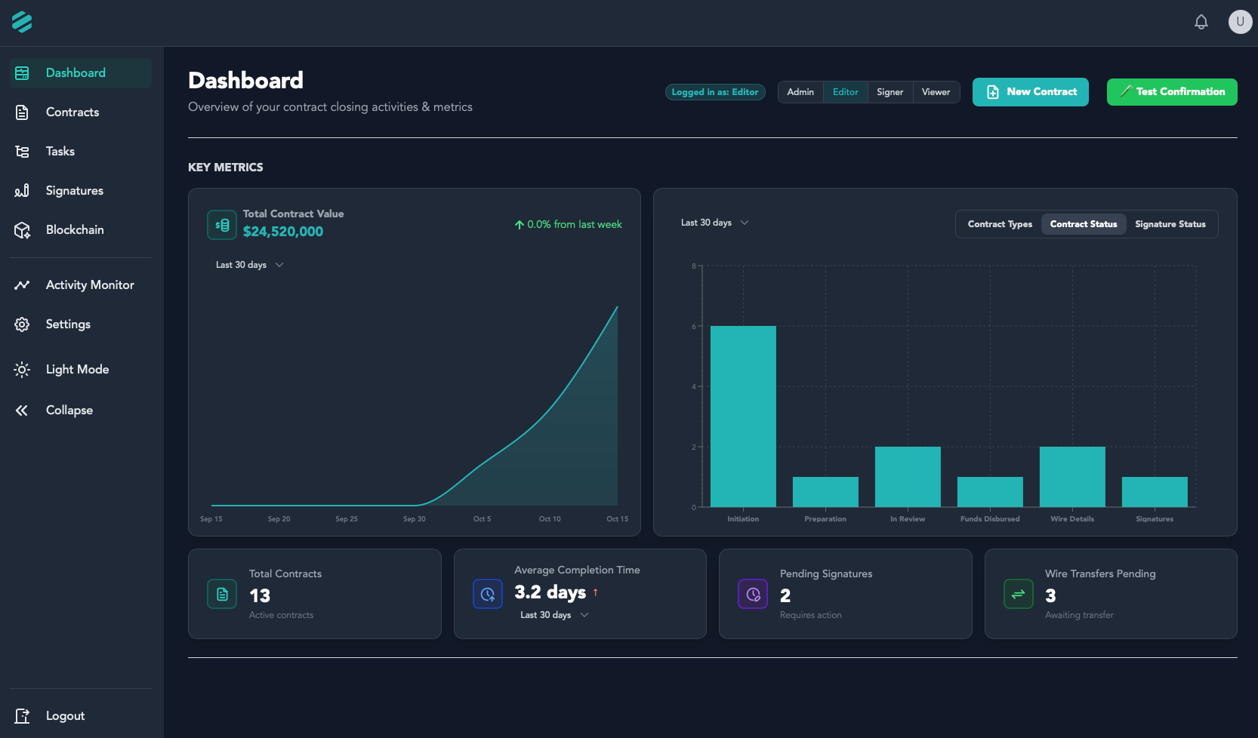1258x738 pixels.
Task: Select the Tasks icon in the sidebar
Action: pyautogui.click(x=21, y=151)
